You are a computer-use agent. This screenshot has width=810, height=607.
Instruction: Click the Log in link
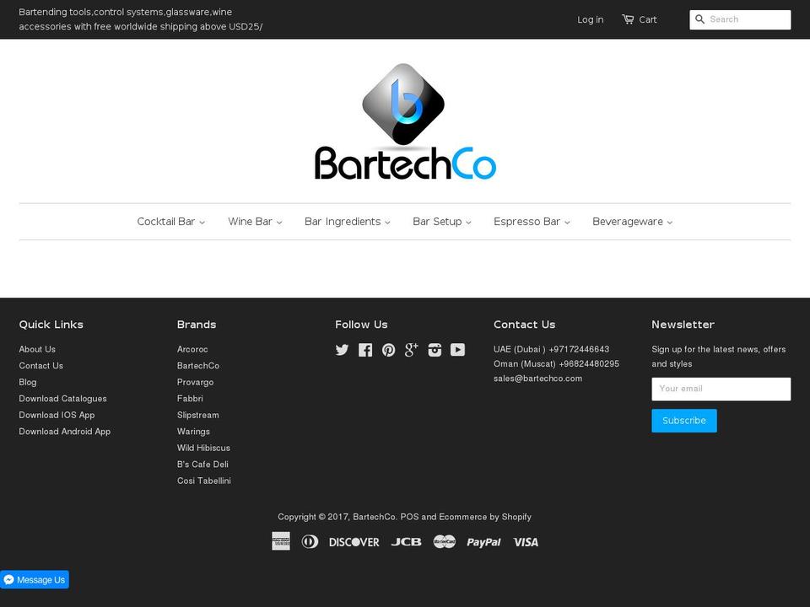click(591, 19)
